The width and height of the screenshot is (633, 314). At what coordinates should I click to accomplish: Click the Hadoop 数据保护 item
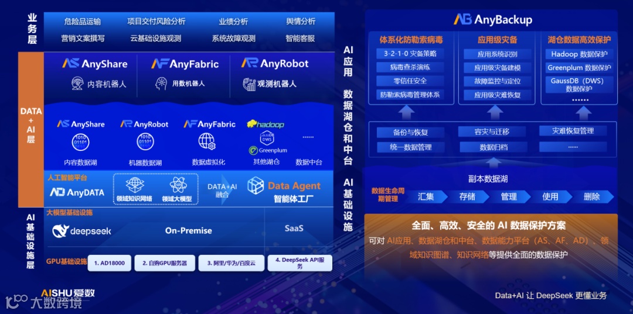[579, 54]
